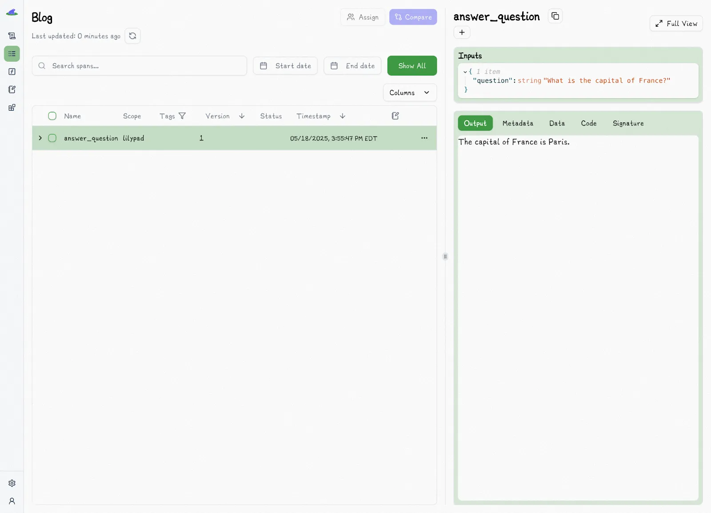Image resolution: width=711 pixels, height=513 pixels.
Task: Switch to the Code tab
Action: point(588,123)
